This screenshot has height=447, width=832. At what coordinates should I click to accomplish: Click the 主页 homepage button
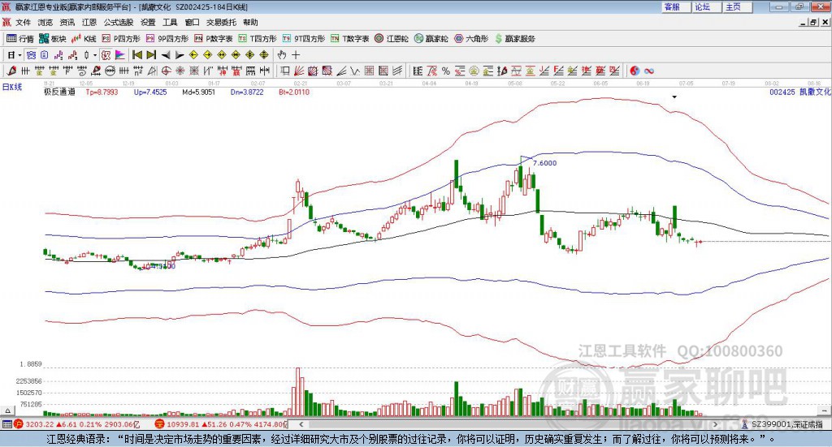click(738, 6)
